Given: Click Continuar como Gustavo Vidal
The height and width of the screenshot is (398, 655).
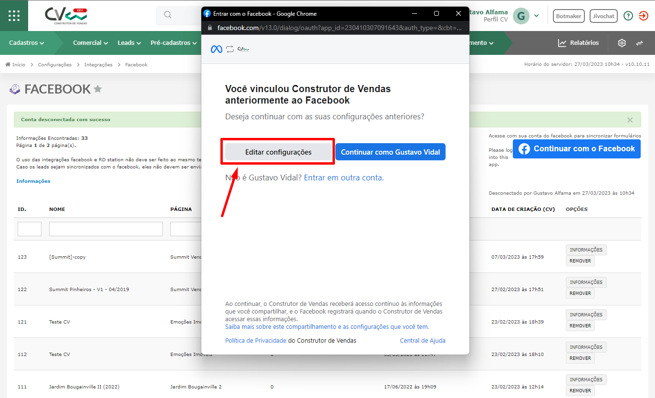Looking at the screenshot, I should [390, 152].
